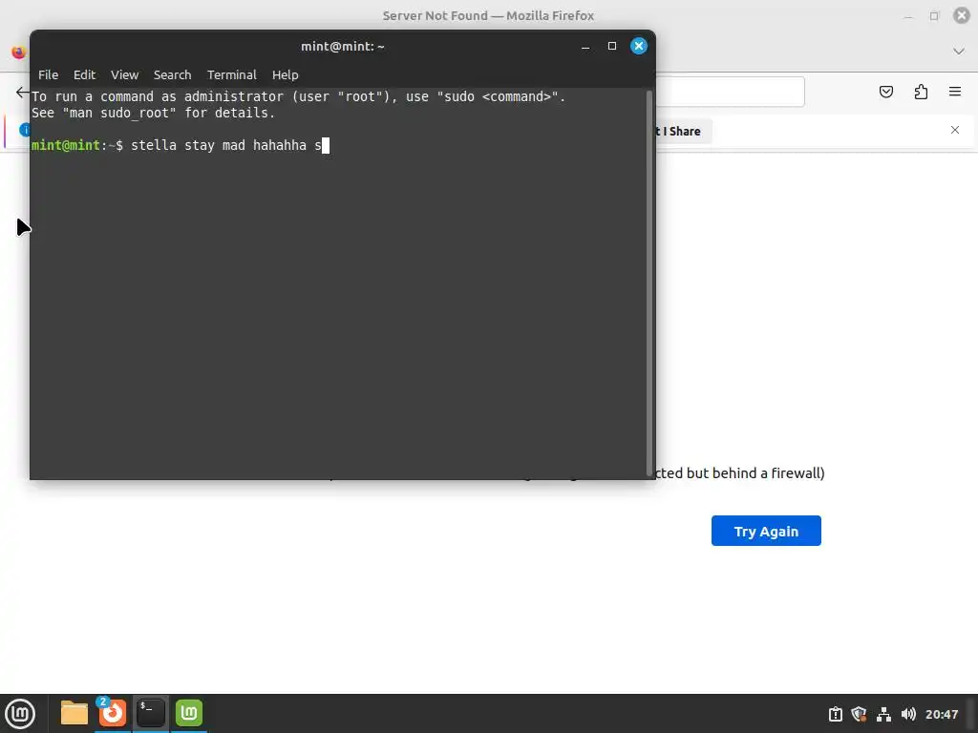Screen dimensions: 978x733
Task: Switch to Firefox from taskbar
Action: (113, 713)
